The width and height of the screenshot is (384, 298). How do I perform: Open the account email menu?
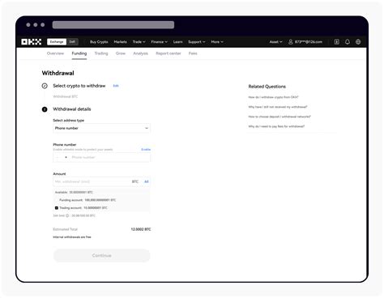[x=309, y=42]
